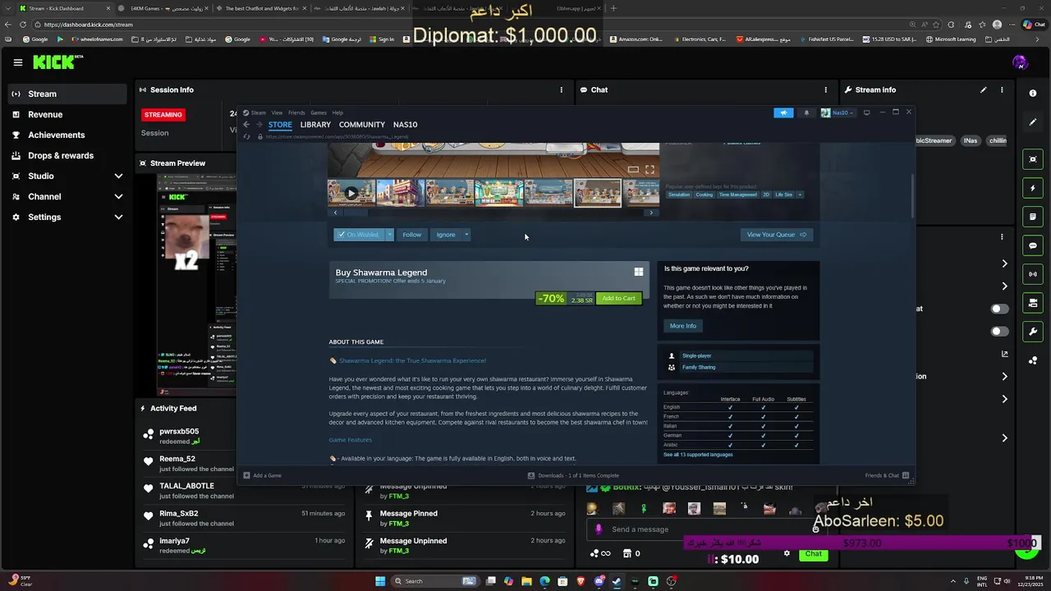Image resolution: width=1051 pixels, height=591 pixels.
Task: Click the Simulation tag
Action: point(679,195)
